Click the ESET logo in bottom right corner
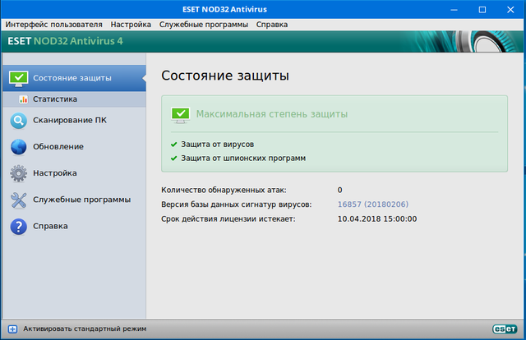Image resolution: width=526 pixels, height=340 pixels. [505, 329]
